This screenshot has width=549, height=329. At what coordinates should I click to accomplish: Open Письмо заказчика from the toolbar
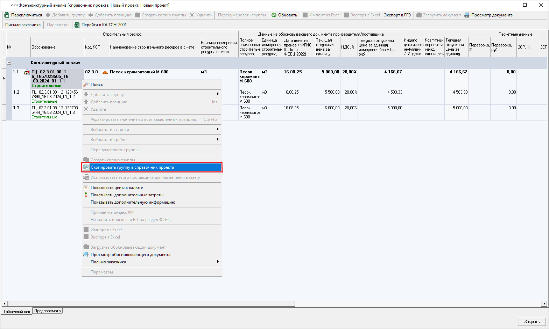[x=23, y=25]
